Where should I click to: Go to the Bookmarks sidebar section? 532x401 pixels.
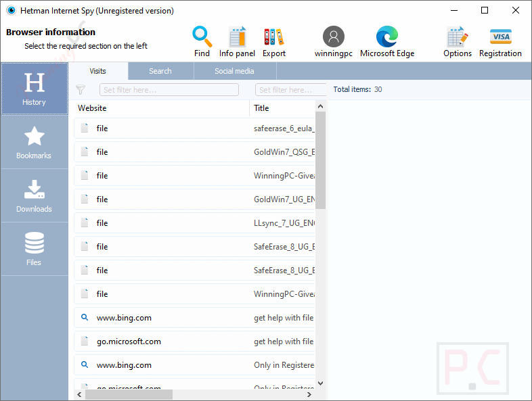(35, 143)
